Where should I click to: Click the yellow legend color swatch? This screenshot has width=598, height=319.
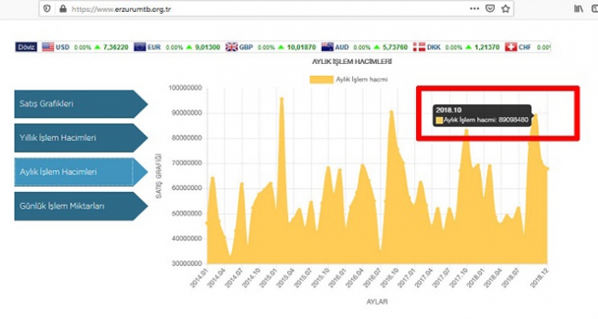point(321,79)
